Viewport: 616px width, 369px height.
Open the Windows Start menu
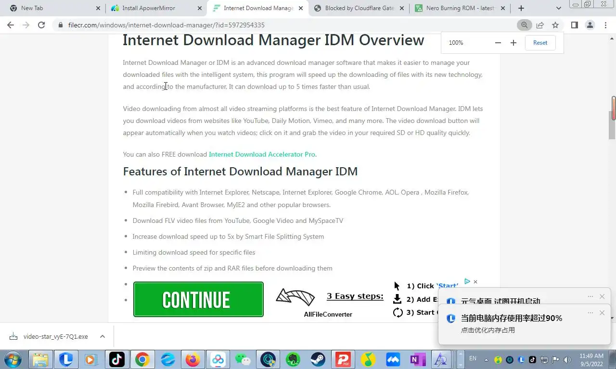[x=13, y=359]
